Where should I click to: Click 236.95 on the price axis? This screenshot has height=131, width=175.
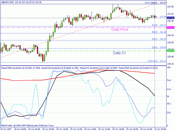pyautogui.click(x=171, y=21)
